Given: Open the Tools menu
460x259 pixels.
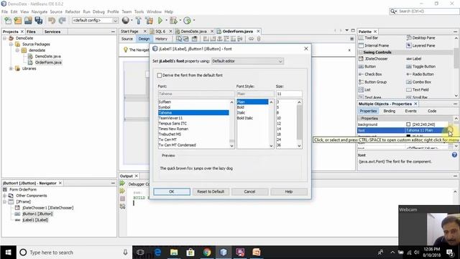Looking at the screenshot, I should coord(139,12).
